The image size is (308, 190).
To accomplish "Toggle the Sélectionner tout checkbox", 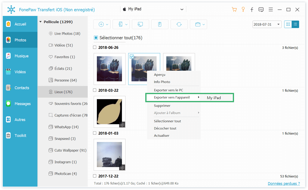I will [x=96, y=38].
